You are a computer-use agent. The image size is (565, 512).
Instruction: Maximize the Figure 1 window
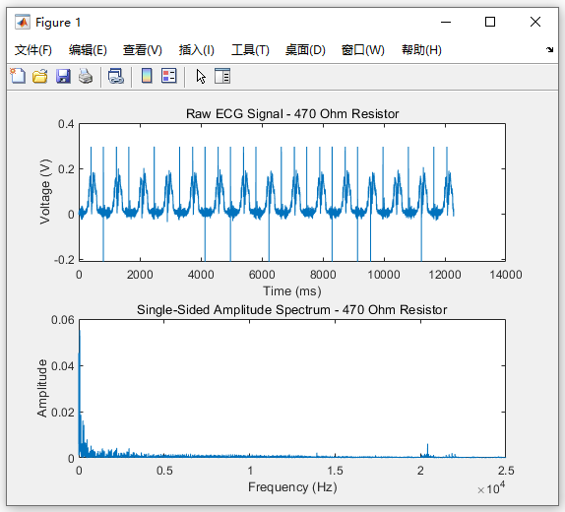tap(490, 22)
